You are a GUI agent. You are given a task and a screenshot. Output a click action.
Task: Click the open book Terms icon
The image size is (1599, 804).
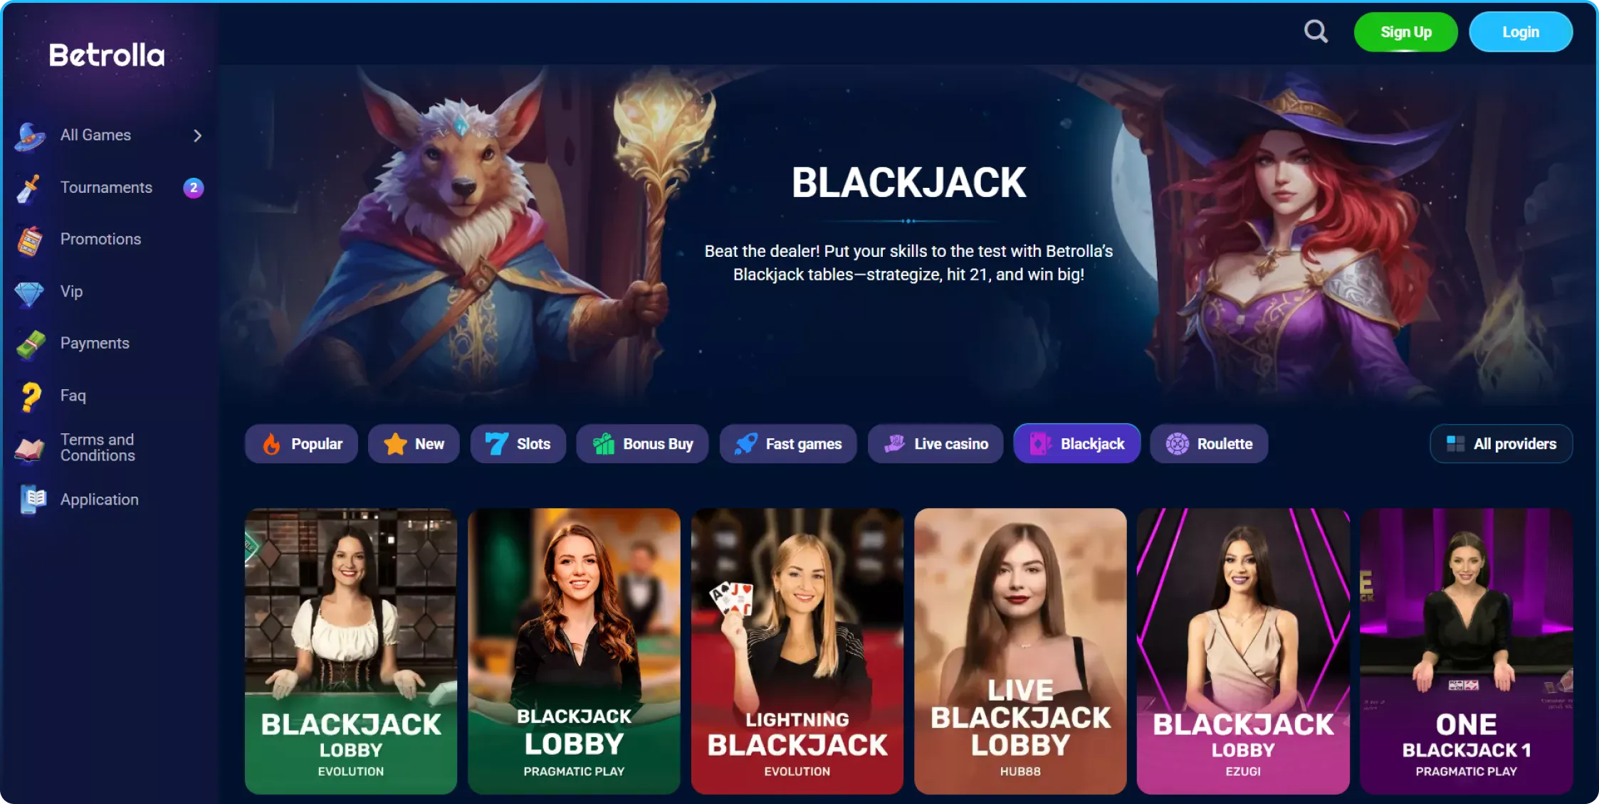pyautogui.click(x=30, y=448)
